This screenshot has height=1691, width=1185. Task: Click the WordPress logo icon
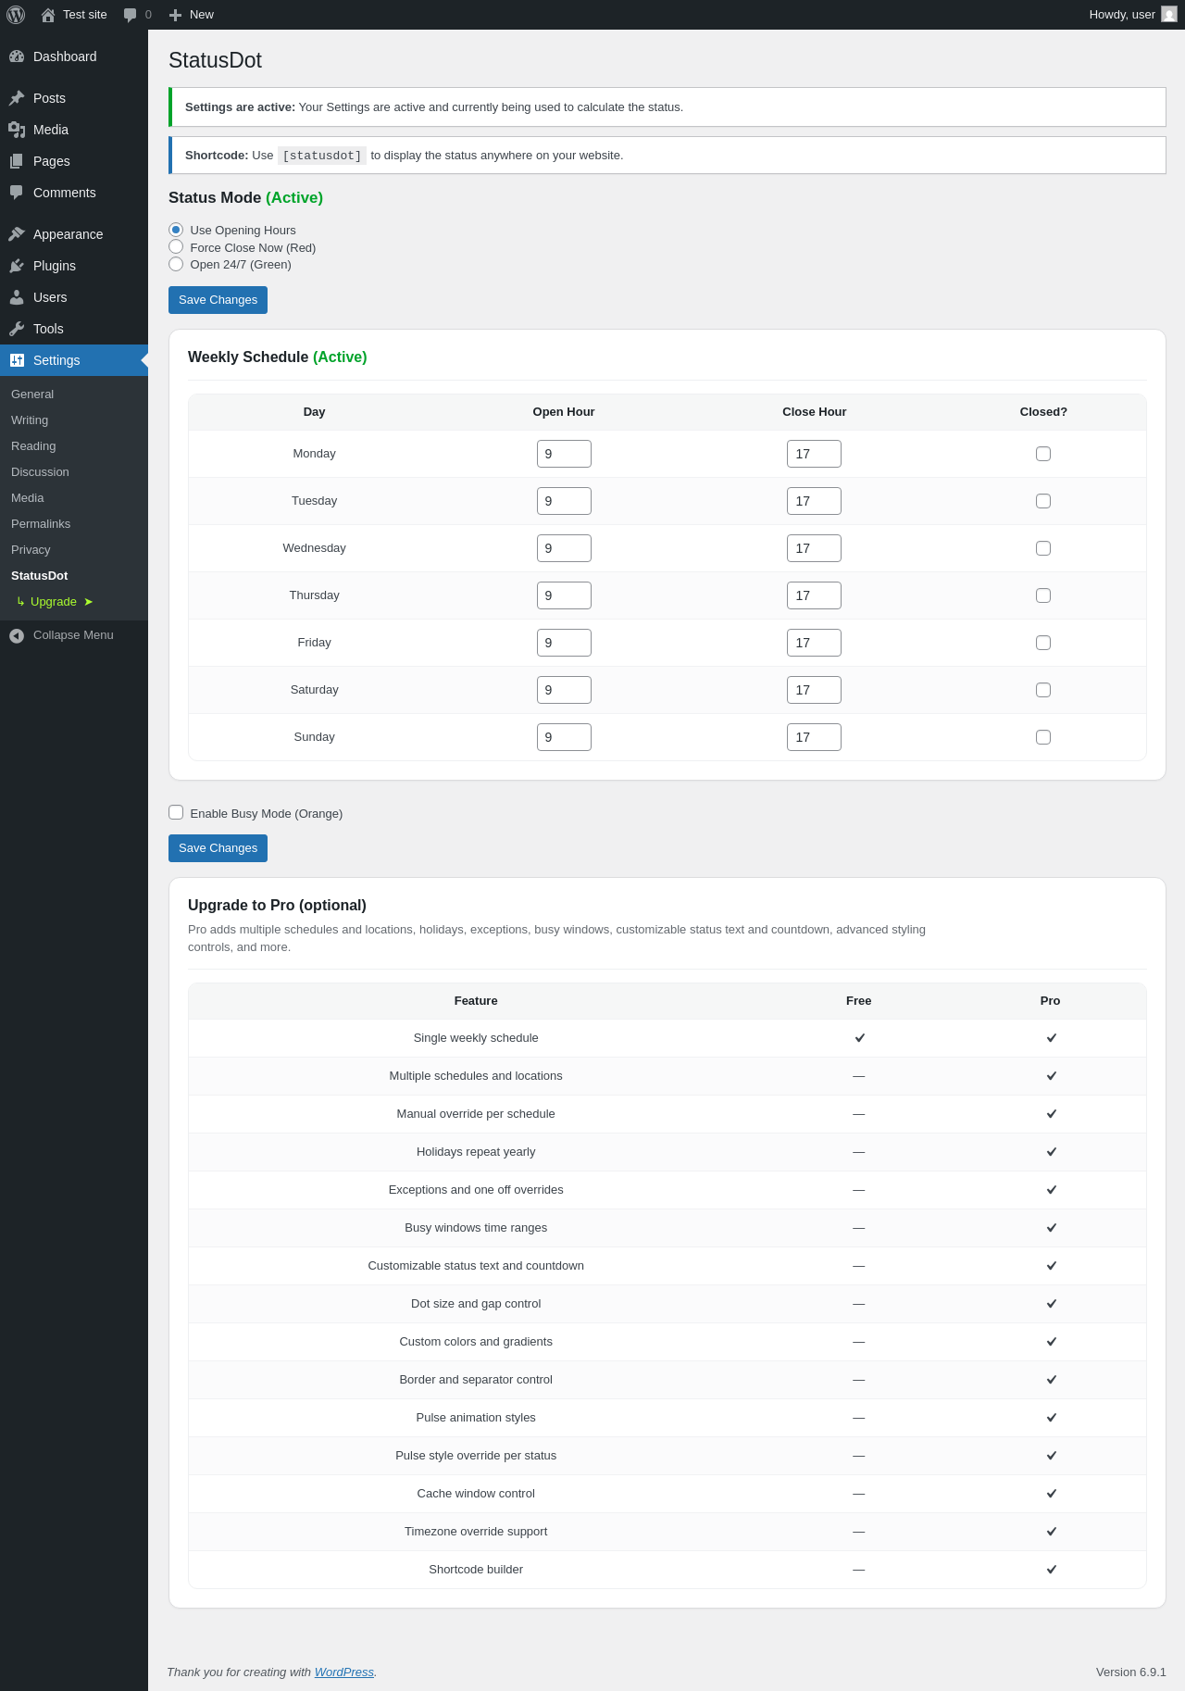tap(16, 15)
